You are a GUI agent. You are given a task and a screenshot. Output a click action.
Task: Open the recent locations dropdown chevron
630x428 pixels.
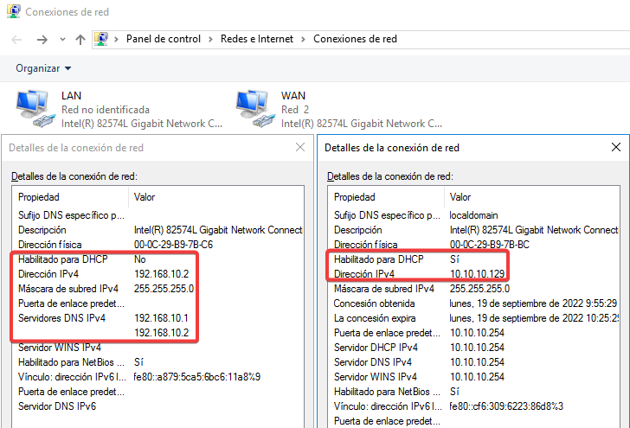tap(62, 40)
